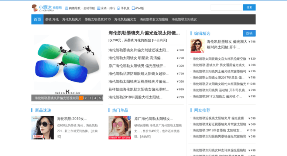
Task: Open 海伦凯勒太阳眼镜男墨镜偏光驾驶镜彩 item
Action: (219, 136)
